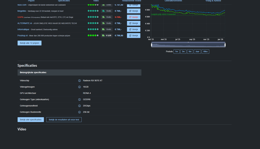
Task: Click the left handle of chart range slider
Action: click(151, 45)
